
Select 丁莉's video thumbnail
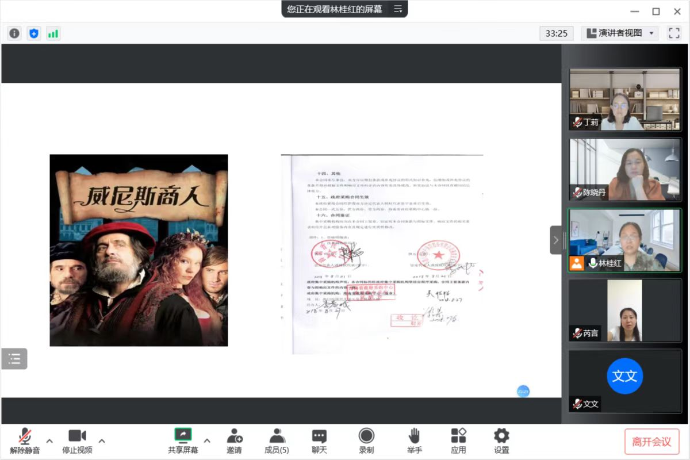(624, 99)
